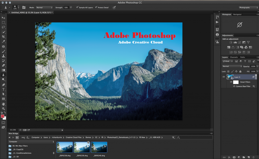259x159 pixels.
Task: Select the Eyedropper tool
Action: pyautogui.click(x=3, y=41)
